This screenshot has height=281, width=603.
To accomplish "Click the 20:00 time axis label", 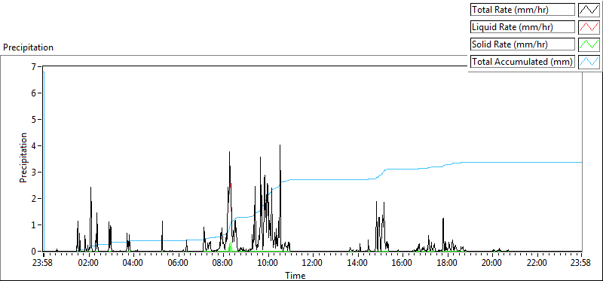I will click(492, 264).
